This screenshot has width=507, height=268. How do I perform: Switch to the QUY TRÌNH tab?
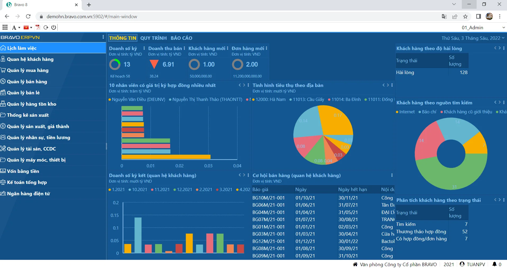tap(153, 38)
